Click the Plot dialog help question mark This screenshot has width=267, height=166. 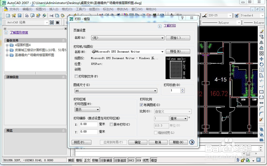click(x=182, y=18)
